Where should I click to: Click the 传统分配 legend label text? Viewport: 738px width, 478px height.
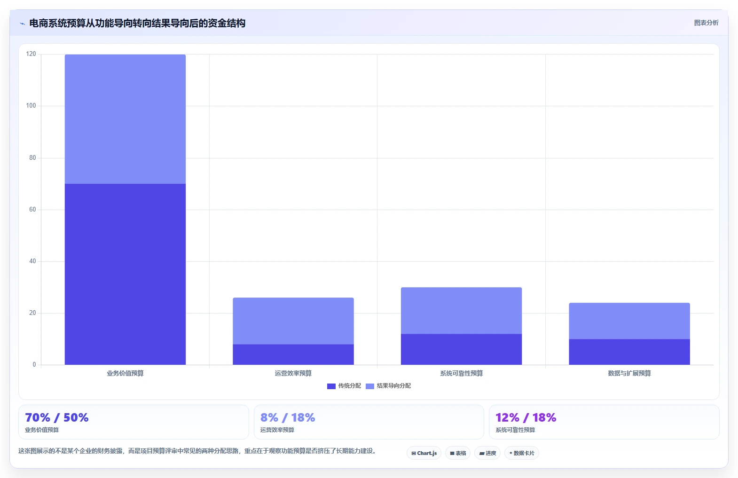pos(350,386)
